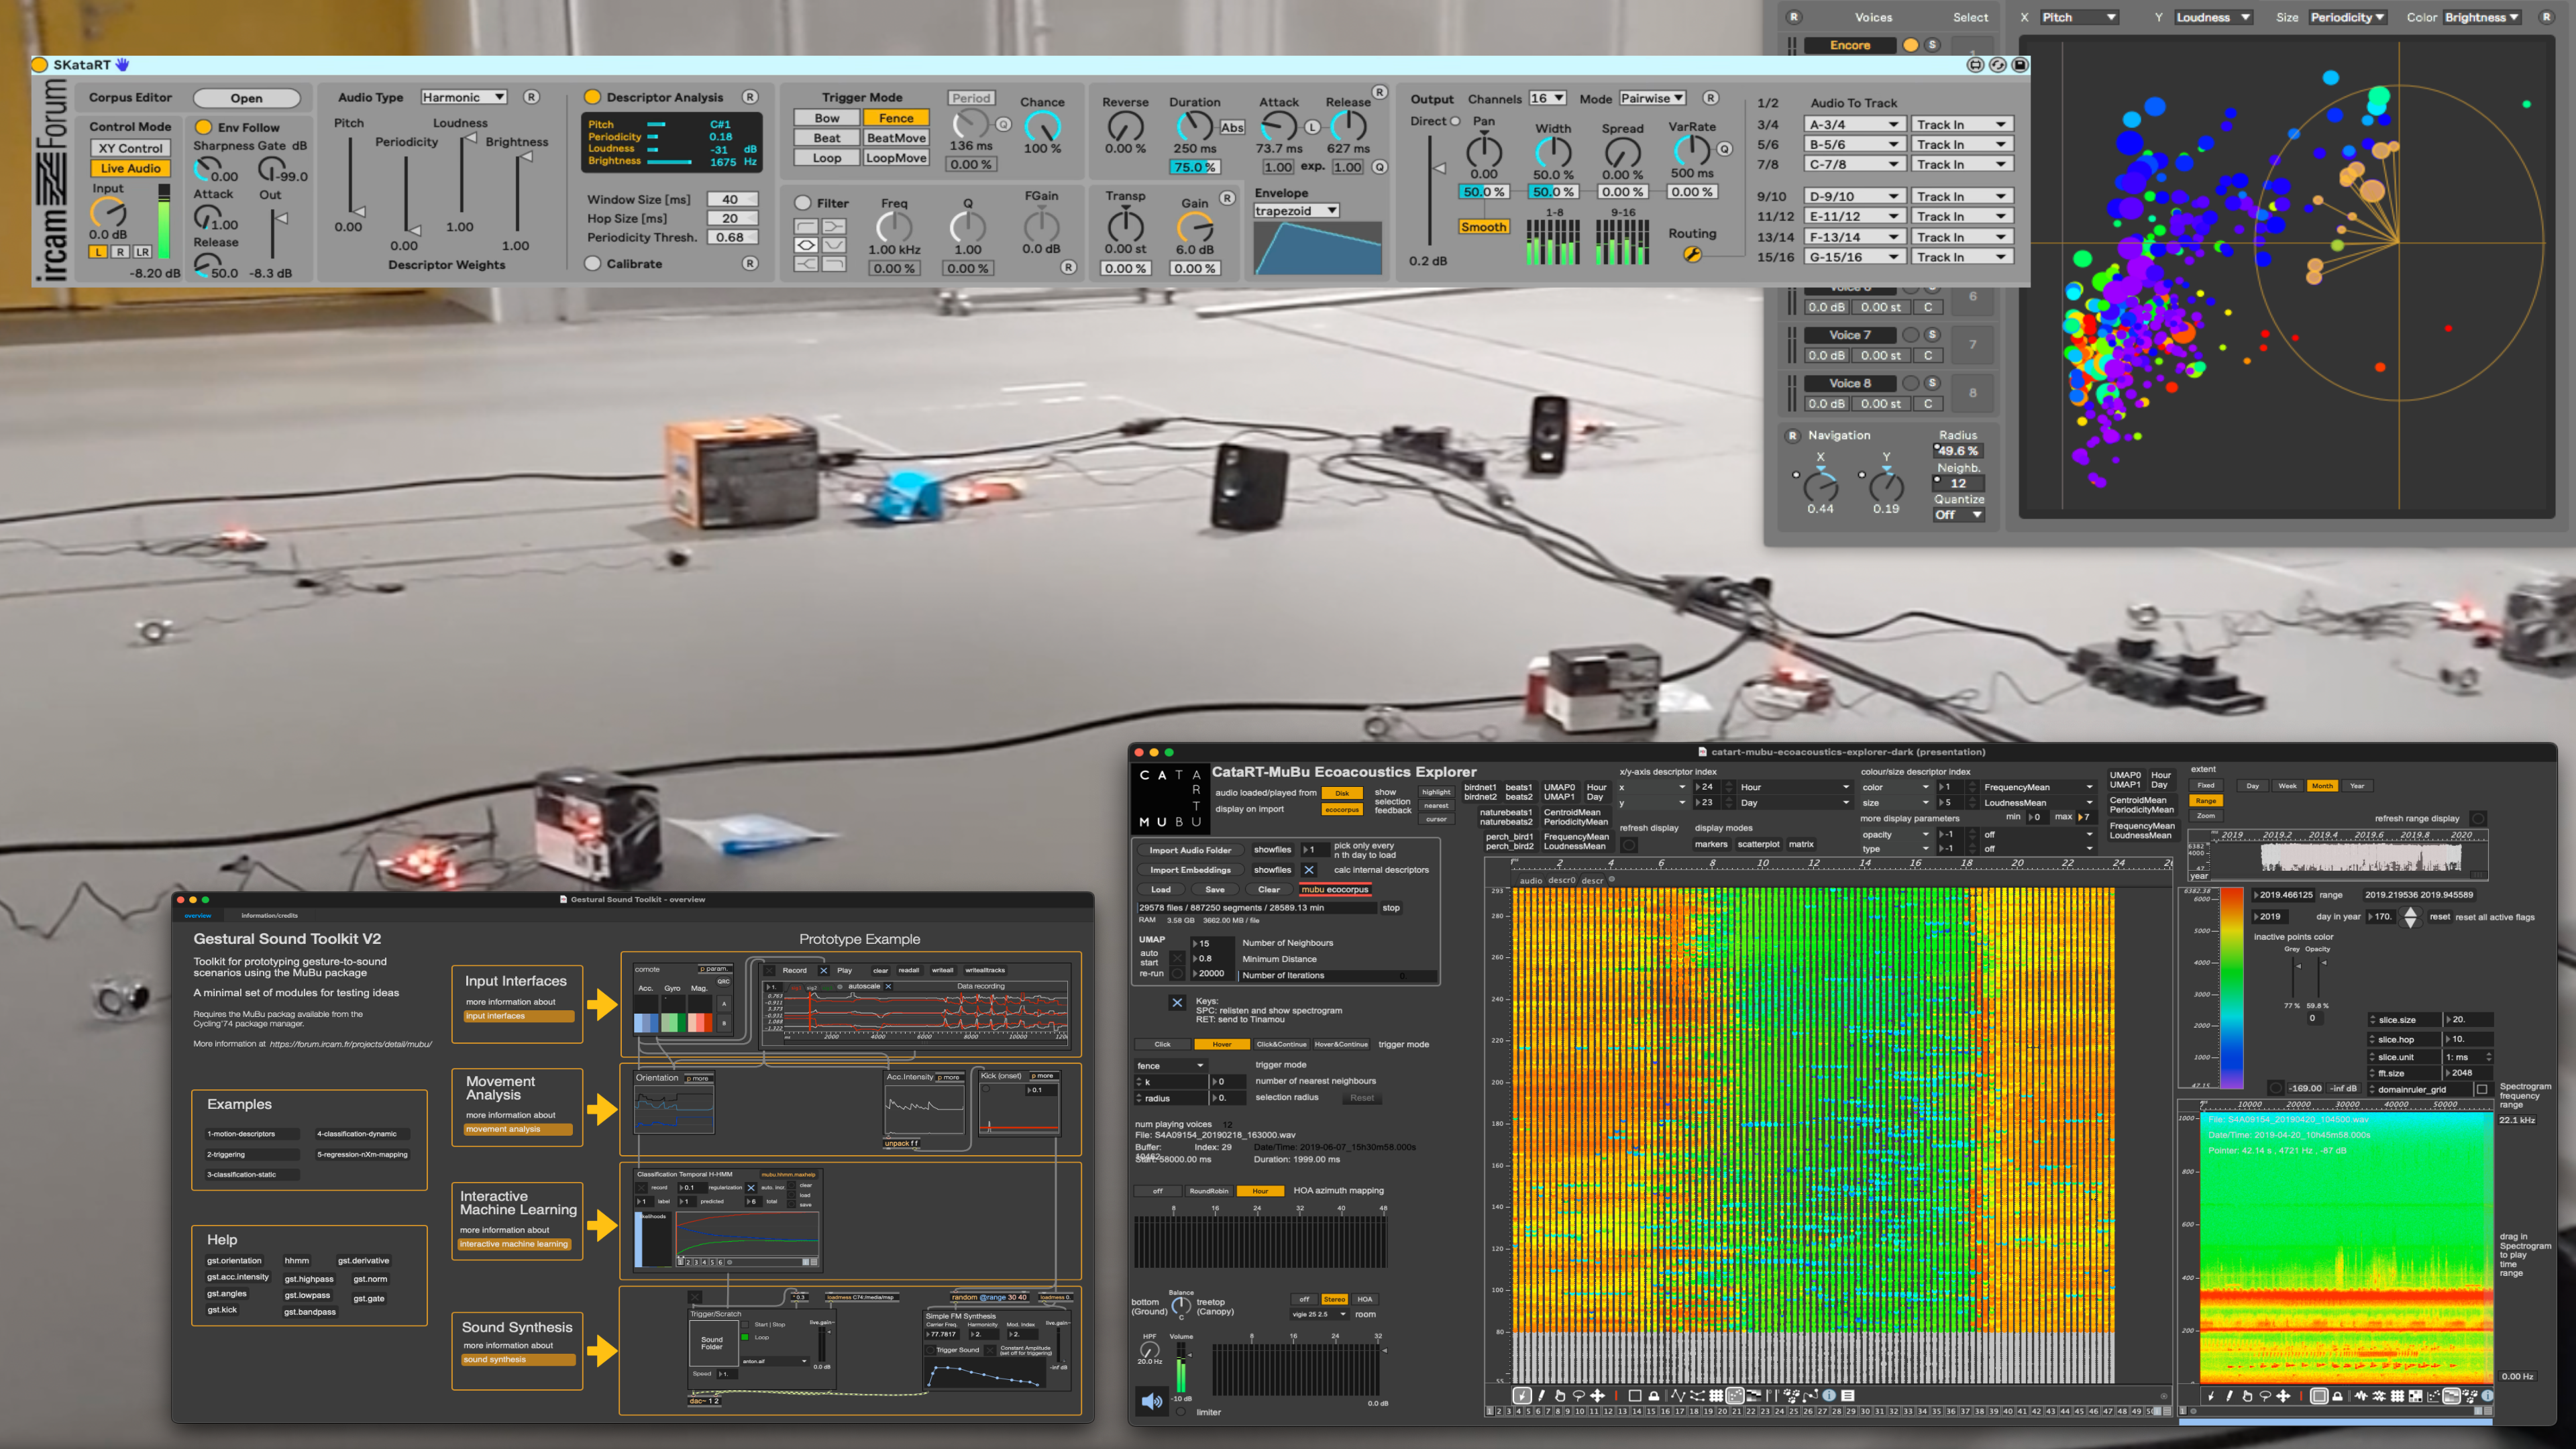
Task: Click the Pitch descriptor weight slider
Action: tap(350, 176)
